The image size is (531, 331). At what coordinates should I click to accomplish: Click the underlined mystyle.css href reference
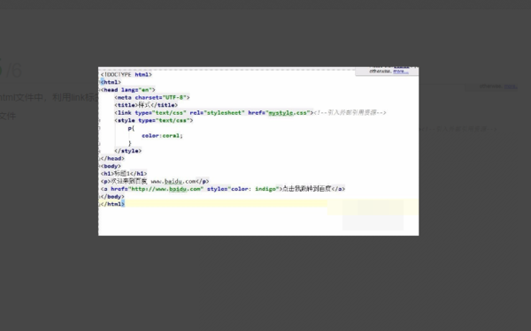288,113
